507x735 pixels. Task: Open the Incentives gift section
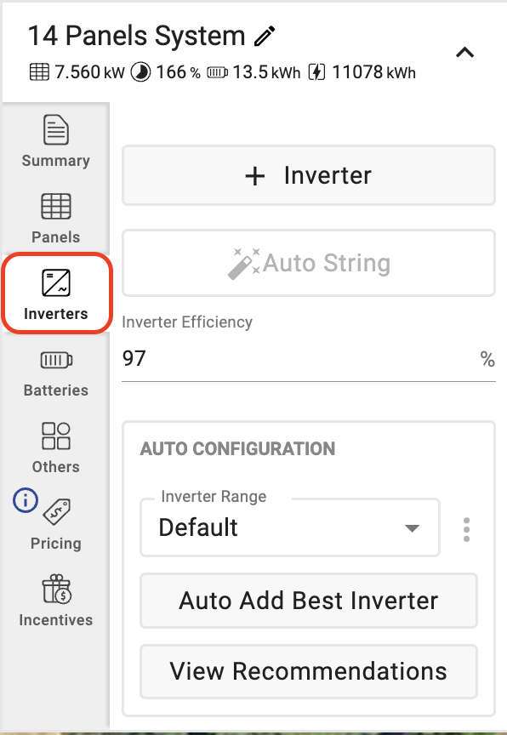pyautogui.click(x=56, y=601)
